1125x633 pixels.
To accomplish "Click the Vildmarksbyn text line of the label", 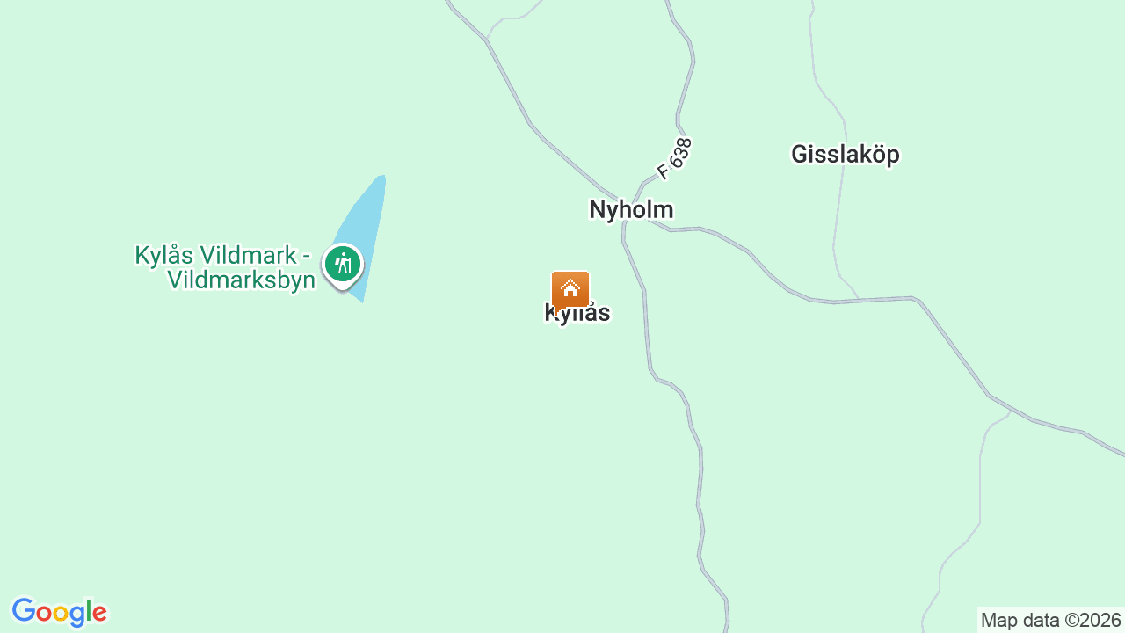I will point(241,280).
